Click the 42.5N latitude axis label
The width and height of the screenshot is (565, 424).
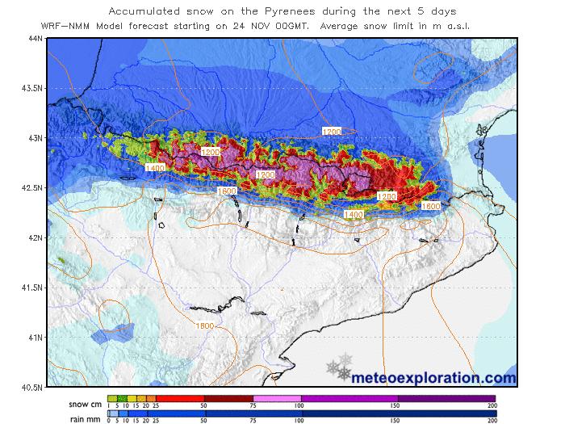(31, 188)
